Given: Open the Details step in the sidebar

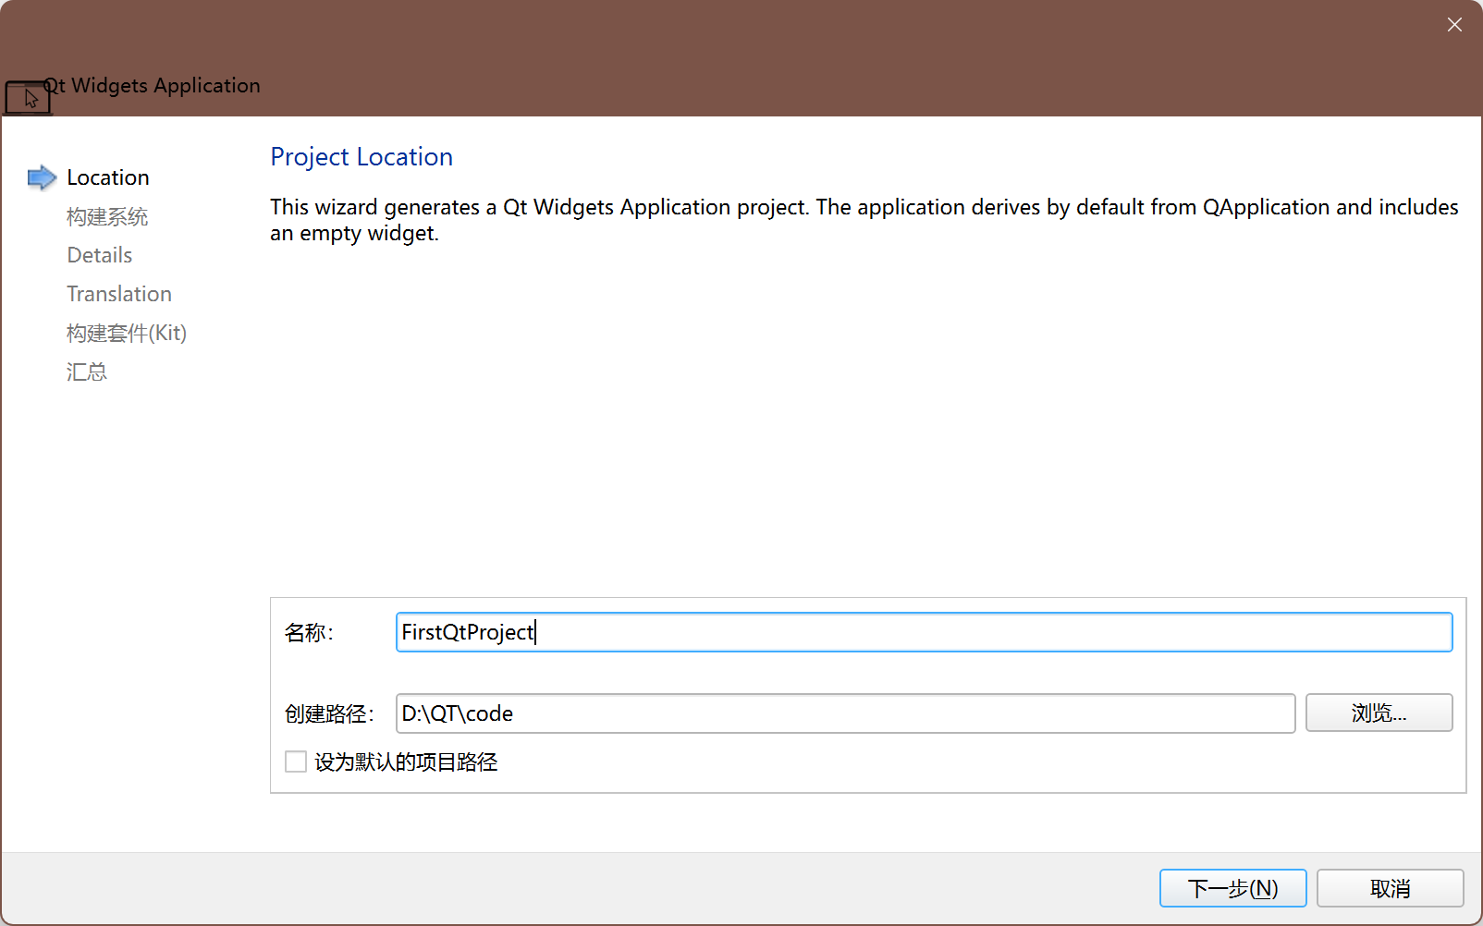Looking at the screenshot, I should (x=99, y=255).
